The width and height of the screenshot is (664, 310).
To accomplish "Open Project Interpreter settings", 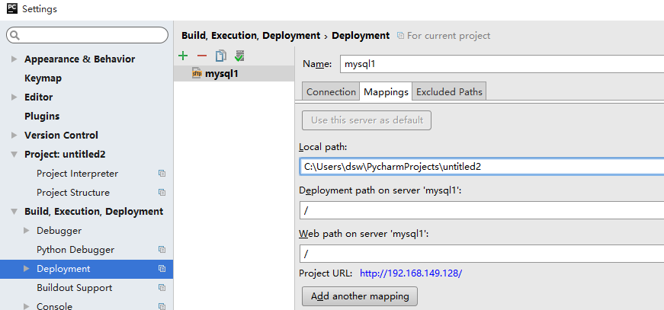I will click(78, 174).
